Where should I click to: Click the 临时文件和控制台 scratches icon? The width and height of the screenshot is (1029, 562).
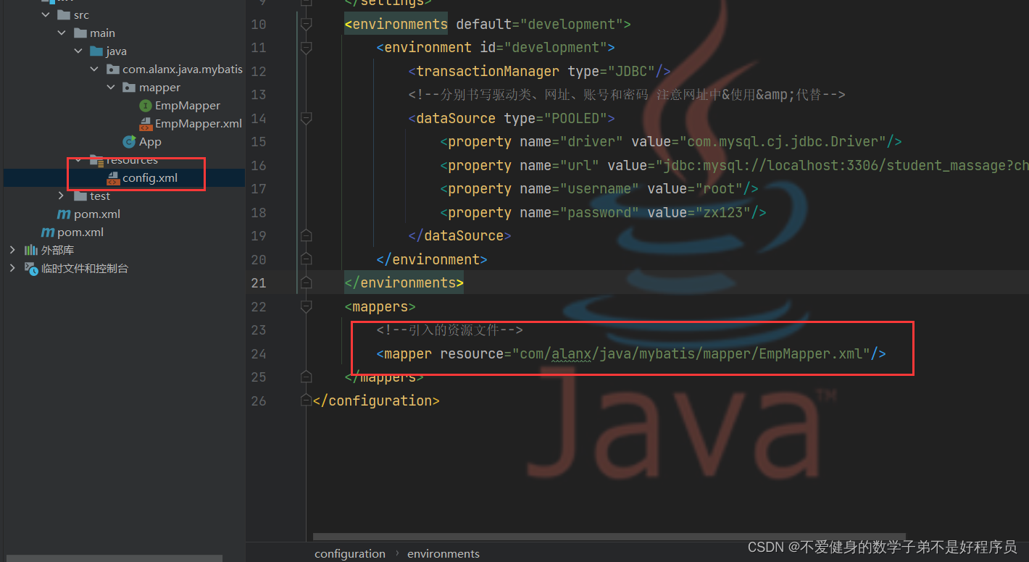[x=31, y=269]
